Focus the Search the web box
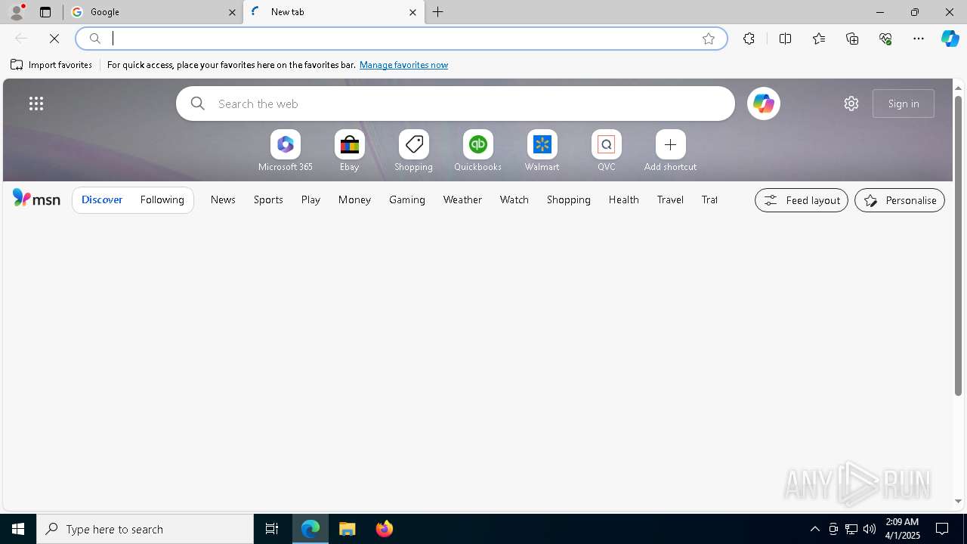 click(x=456, y=104)
